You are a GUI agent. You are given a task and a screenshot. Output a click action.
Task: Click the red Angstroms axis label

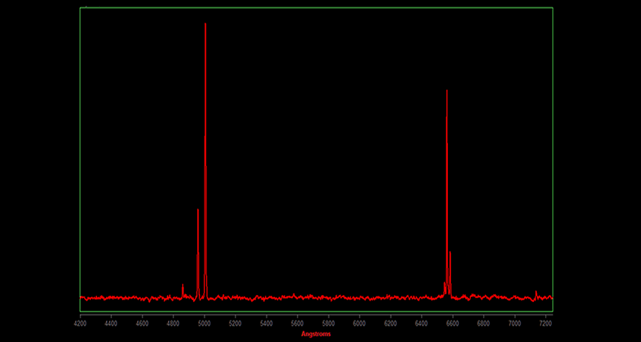(x=316, y=333)
